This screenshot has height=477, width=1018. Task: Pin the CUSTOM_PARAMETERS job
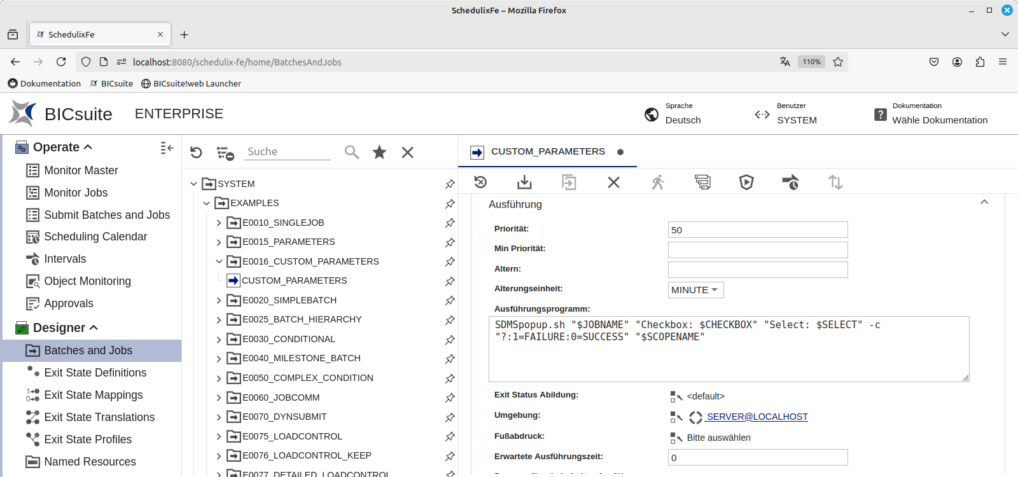coord(450,281)
